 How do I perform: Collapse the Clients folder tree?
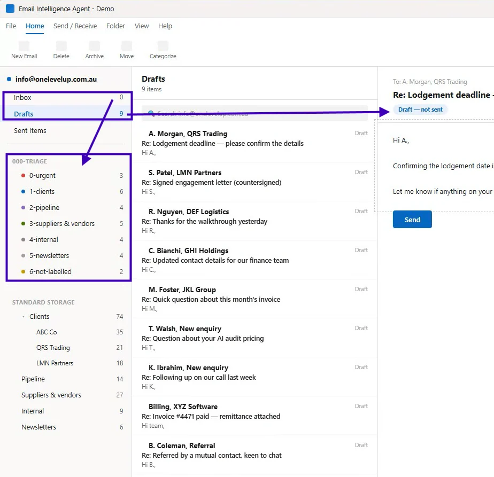click(x=24, y=317)
